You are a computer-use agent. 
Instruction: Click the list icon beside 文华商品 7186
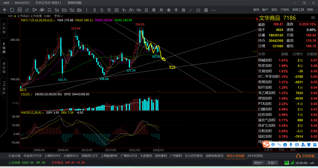(313, 18)
